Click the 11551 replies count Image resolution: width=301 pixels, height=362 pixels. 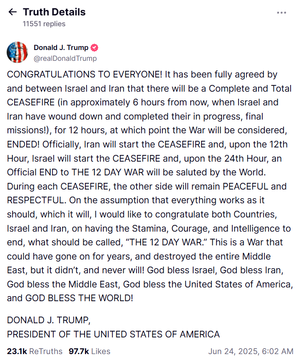(x=44, y=24)
